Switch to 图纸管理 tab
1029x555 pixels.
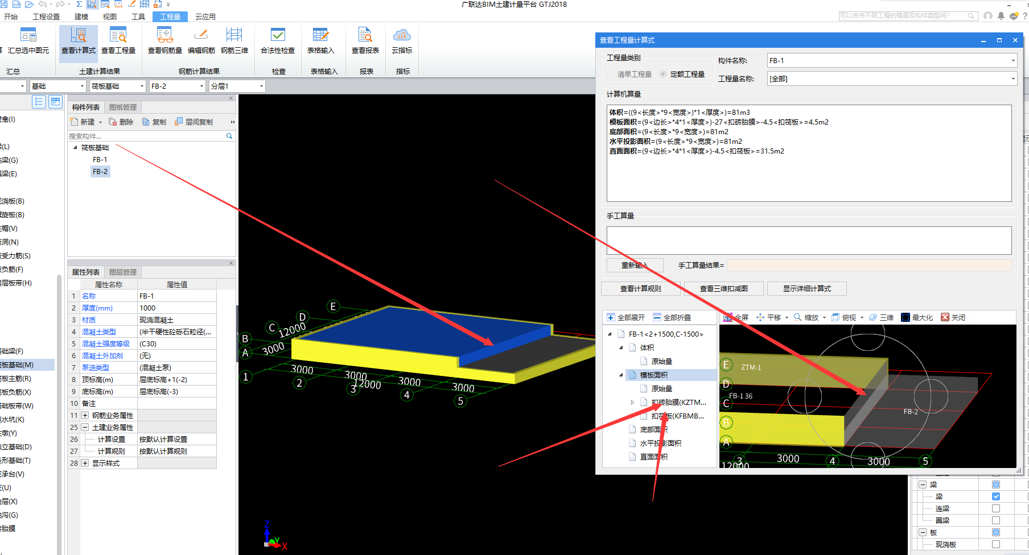tap(123, 107)
